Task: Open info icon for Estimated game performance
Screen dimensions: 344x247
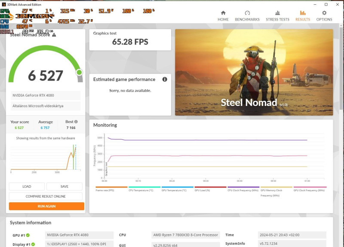Action: (x=165, y=79)
